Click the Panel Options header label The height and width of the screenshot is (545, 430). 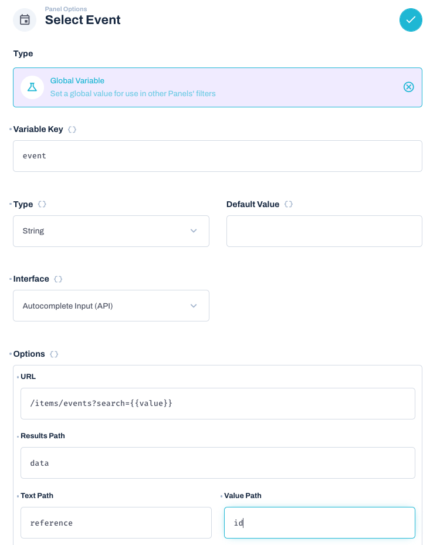[65, 9]
